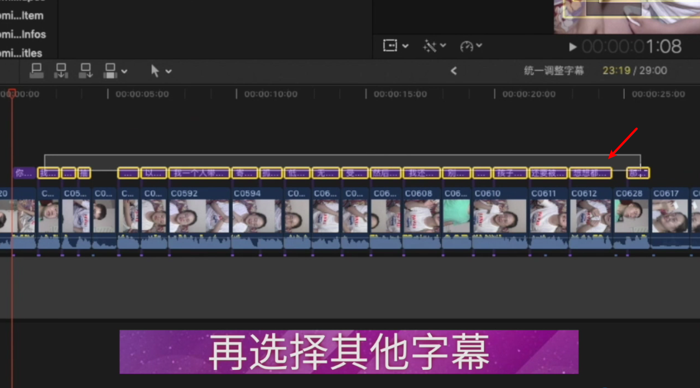Click sidebar entry ending in Infos
The width and height of the screenshot is (700, 388).
pyautogui.click(x=23, y=34)
